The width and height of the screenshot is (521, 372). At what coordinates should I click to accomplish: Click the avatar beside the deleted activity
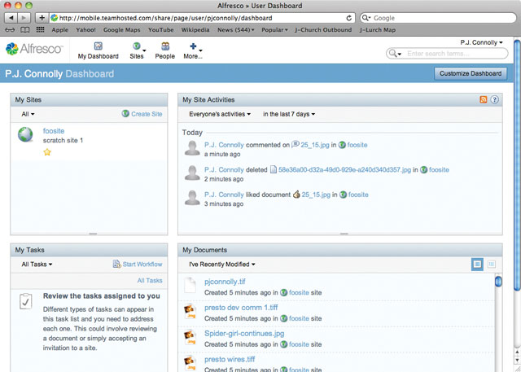(192, 173)
